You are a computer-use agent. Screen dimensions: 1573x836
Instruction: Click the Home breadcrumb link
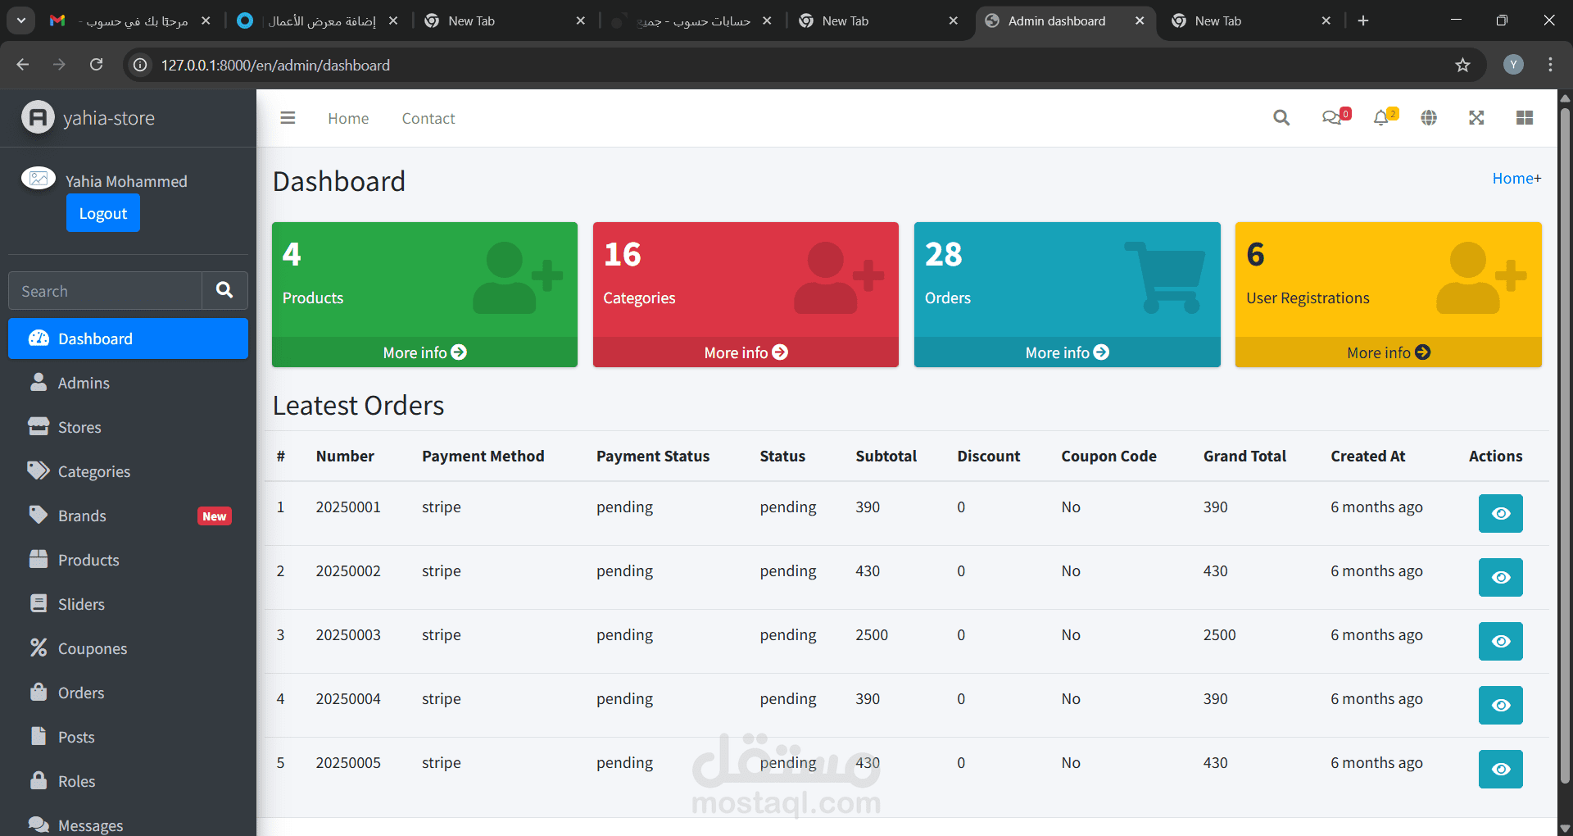point(1512,178)
